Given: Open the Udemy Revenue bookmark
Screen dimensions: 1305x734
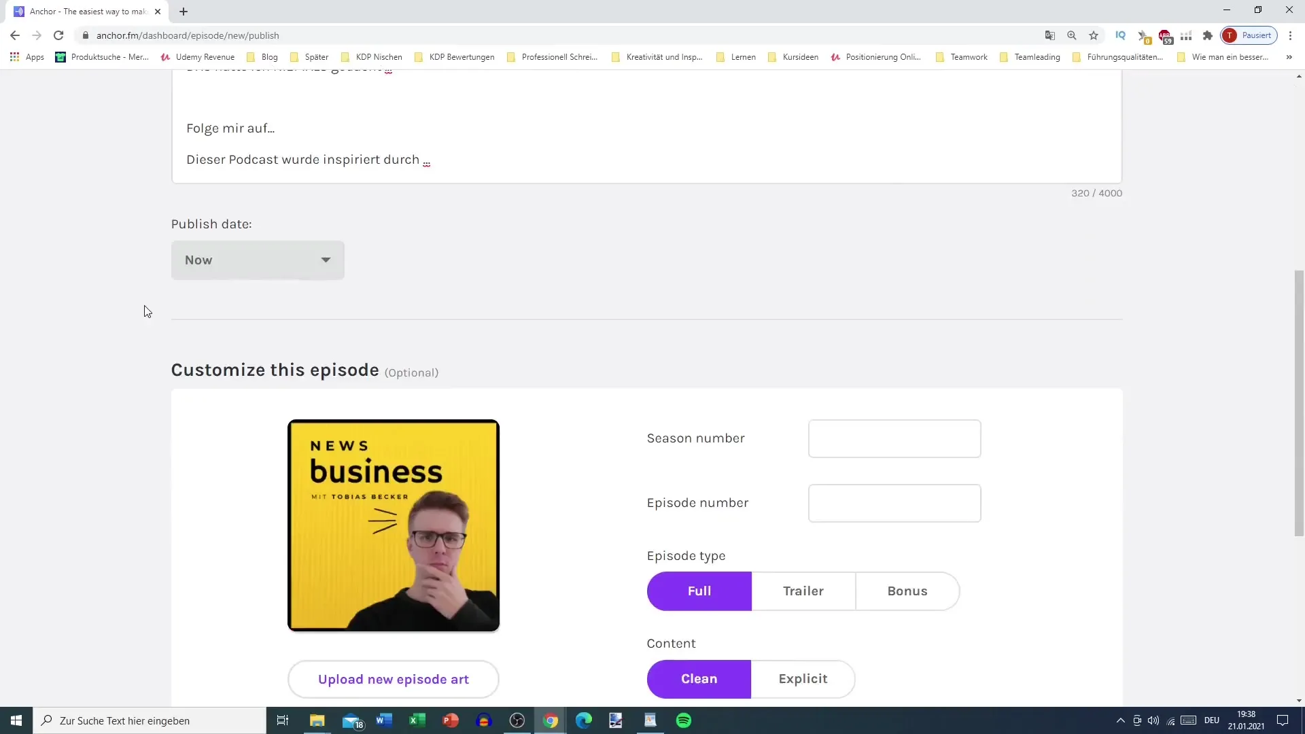Looking at the screenshot, I should coord(198,57).
